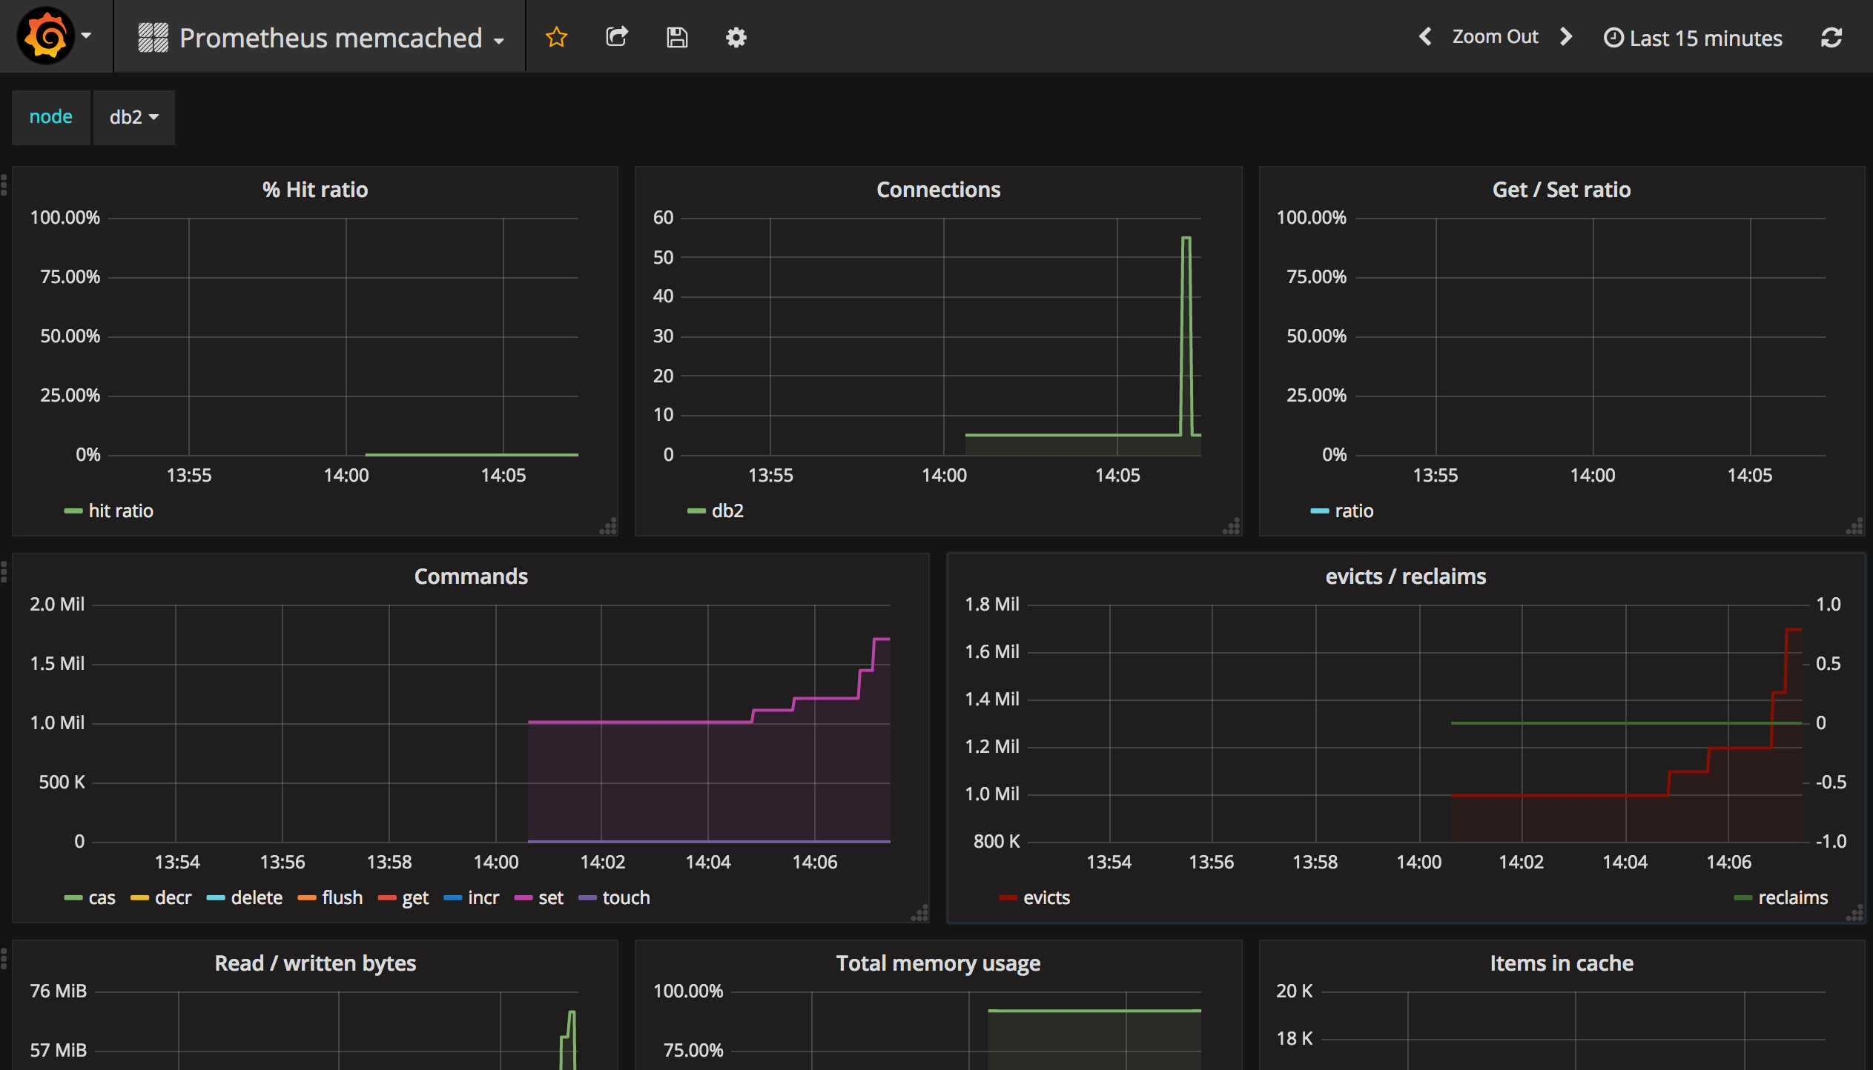Click the Grafana logo icon
The image size is (1873, 1070).
click(x=46, y=36)
